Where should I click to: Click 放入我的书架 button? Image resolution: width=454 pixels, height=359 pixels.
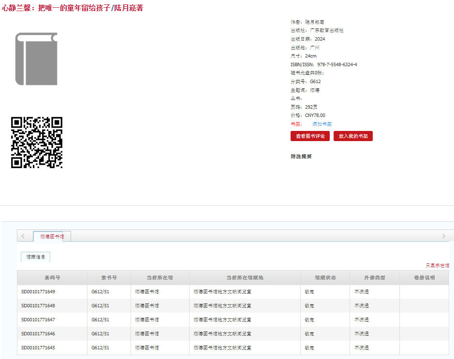tap(353, 136)
